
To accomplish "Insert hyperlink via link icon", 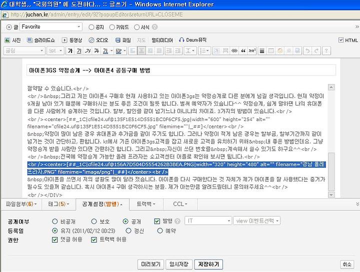I will pyautogui.click(x=234, y=50).
